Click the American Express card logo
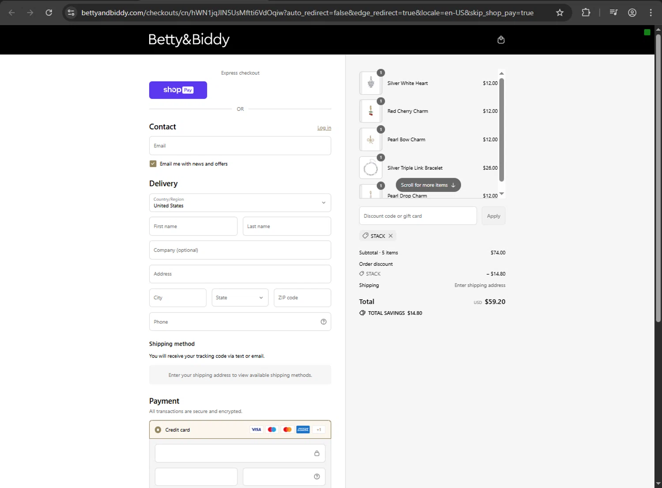The width and height of the screenshot is (662, 488). click(303, 429)
